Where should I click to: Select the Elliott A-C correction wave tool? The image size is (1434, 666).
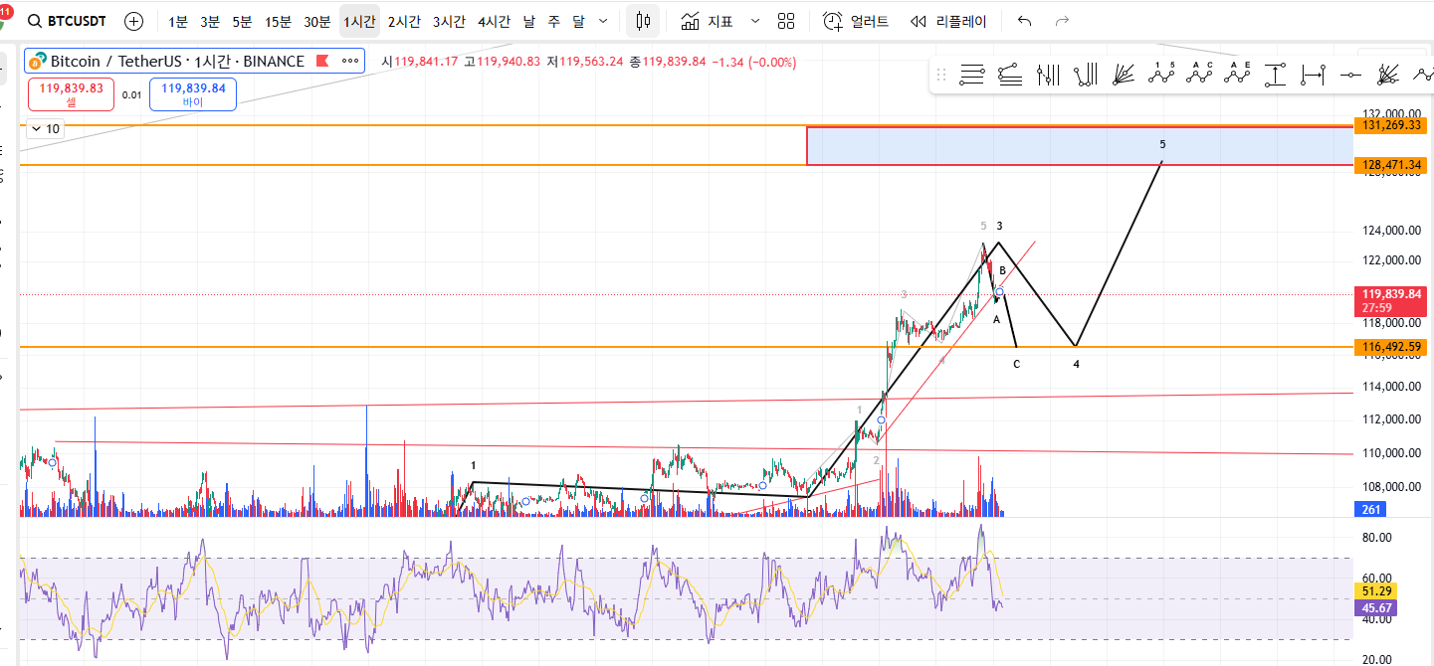[x=1200, y=74]
